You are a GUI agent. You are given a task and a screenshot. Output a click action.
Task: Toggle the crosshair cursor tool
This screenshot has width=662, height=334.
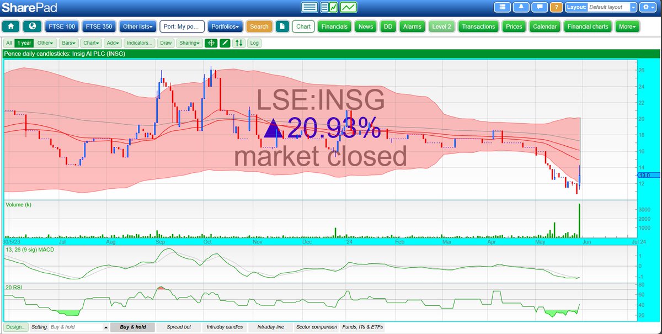click(211, 43)
